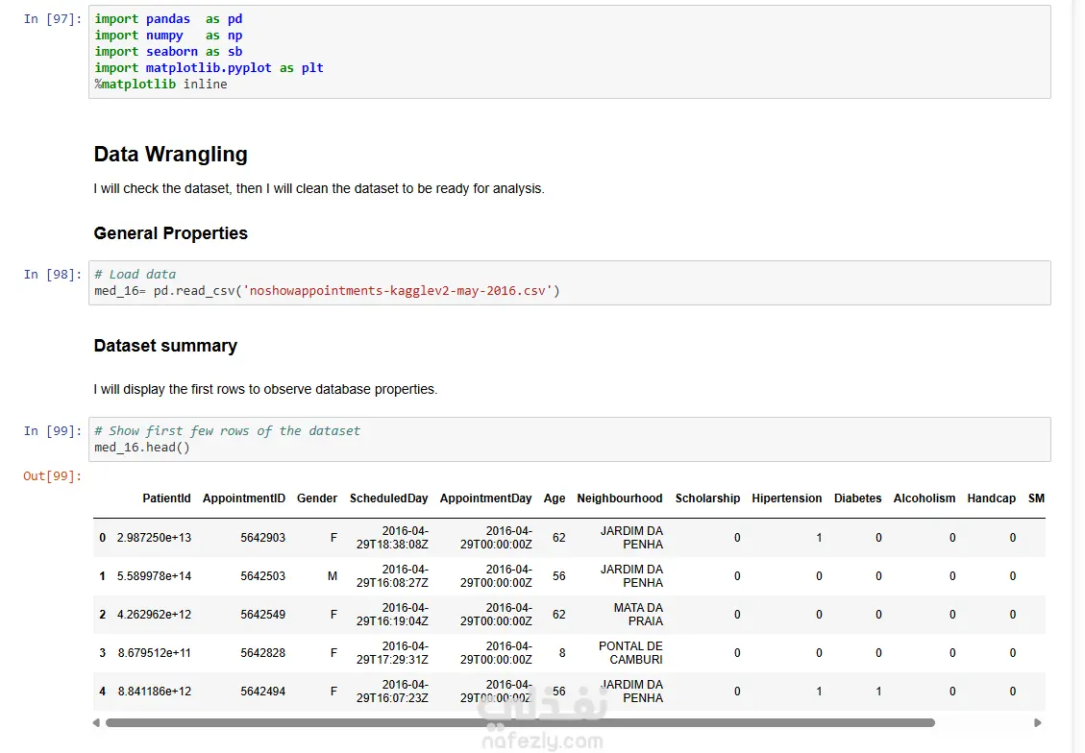The width and height of the screenshot is (1085, 753).
Task: Click the med_16.head() code cell
Action: [569, 439]
